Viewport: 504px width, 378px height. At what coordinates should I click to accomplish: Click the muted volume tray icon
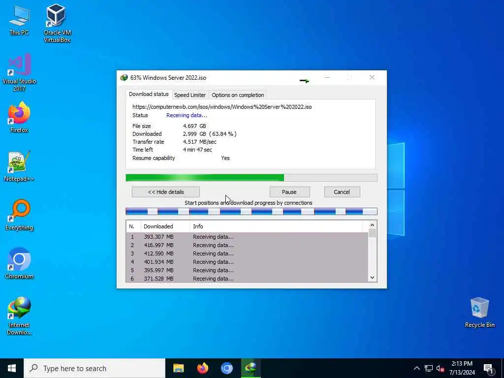coord(440,368)
